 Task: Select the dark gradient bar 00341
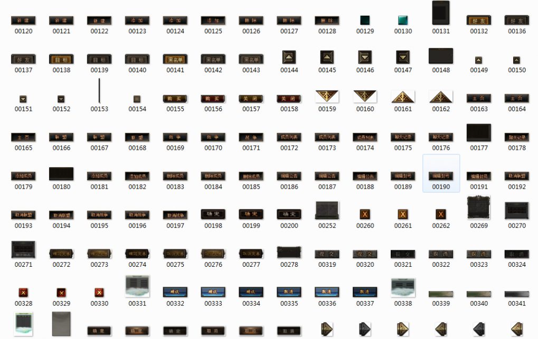tap(517, 294)
